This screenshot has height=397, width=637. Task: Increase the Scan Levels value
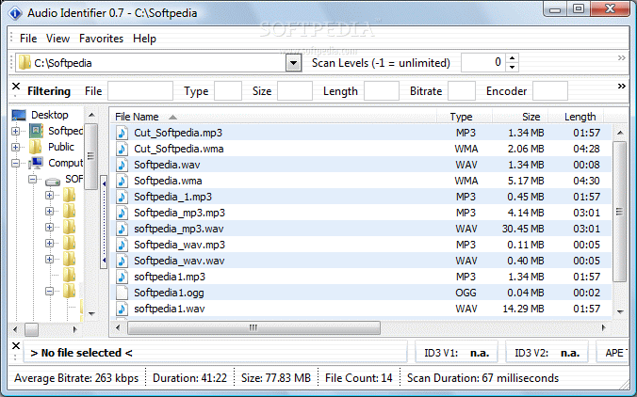point(513,58)
